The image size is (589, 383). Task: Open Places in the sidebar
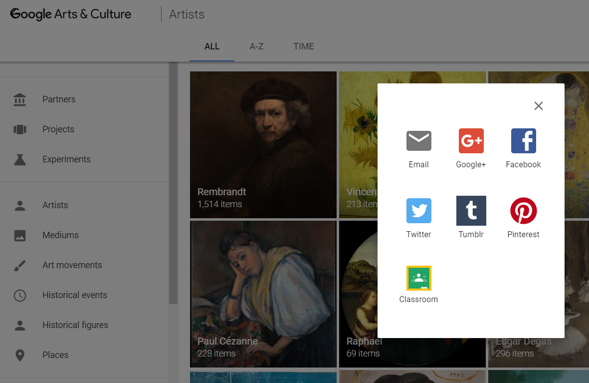(x=55, y=355)
